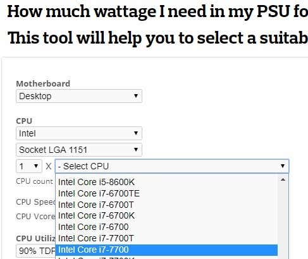Screen dimensions: 308x259
Task: Open the Intel CPU brand dropdown
Action: 79,133
